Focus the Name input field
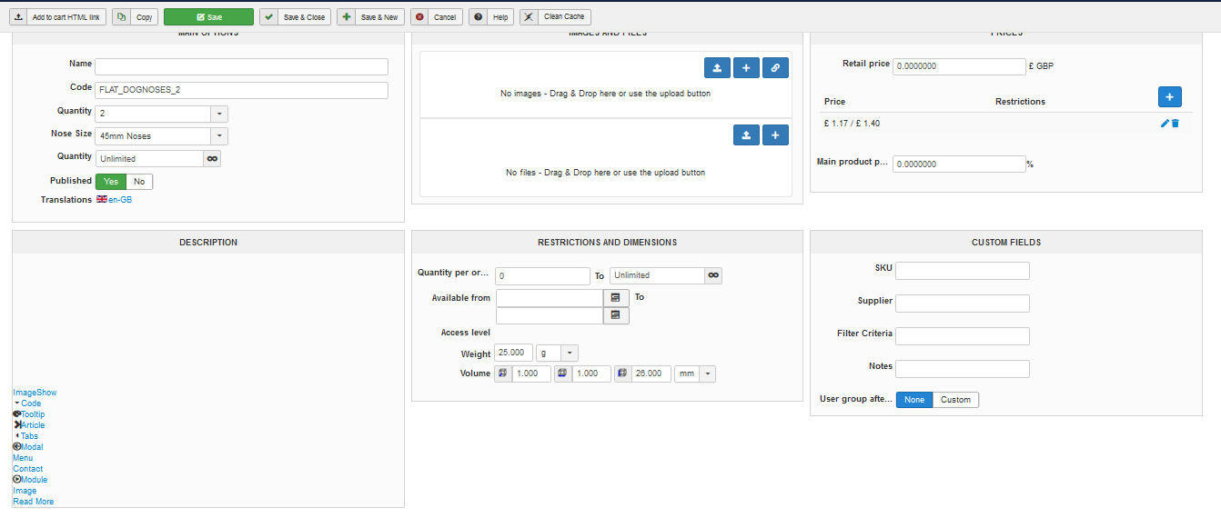Screen dimensions: 1221x518 coord(241,66)
